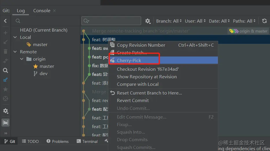Select remote origin master branch
This screenshot has width=270, height=151.
click(47, 66)
